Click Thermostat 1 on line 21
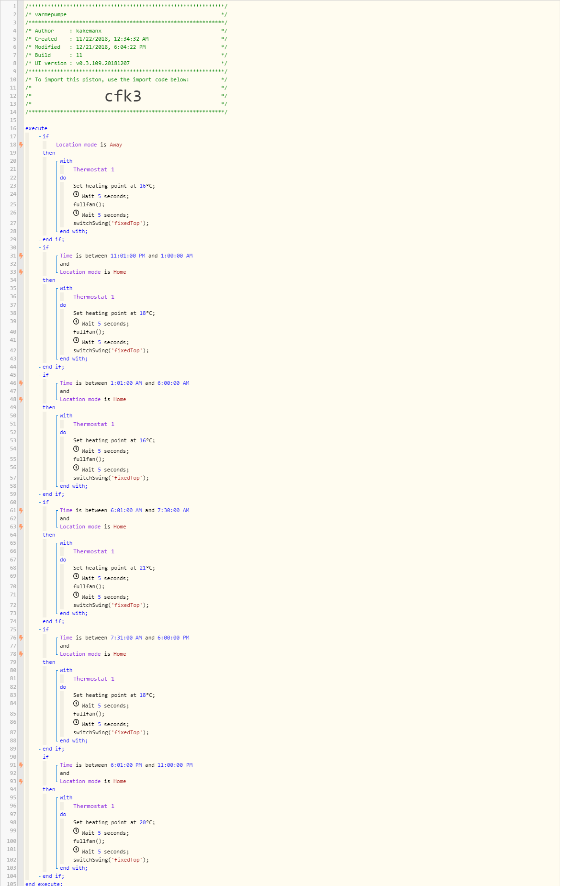 pos(94,169)
